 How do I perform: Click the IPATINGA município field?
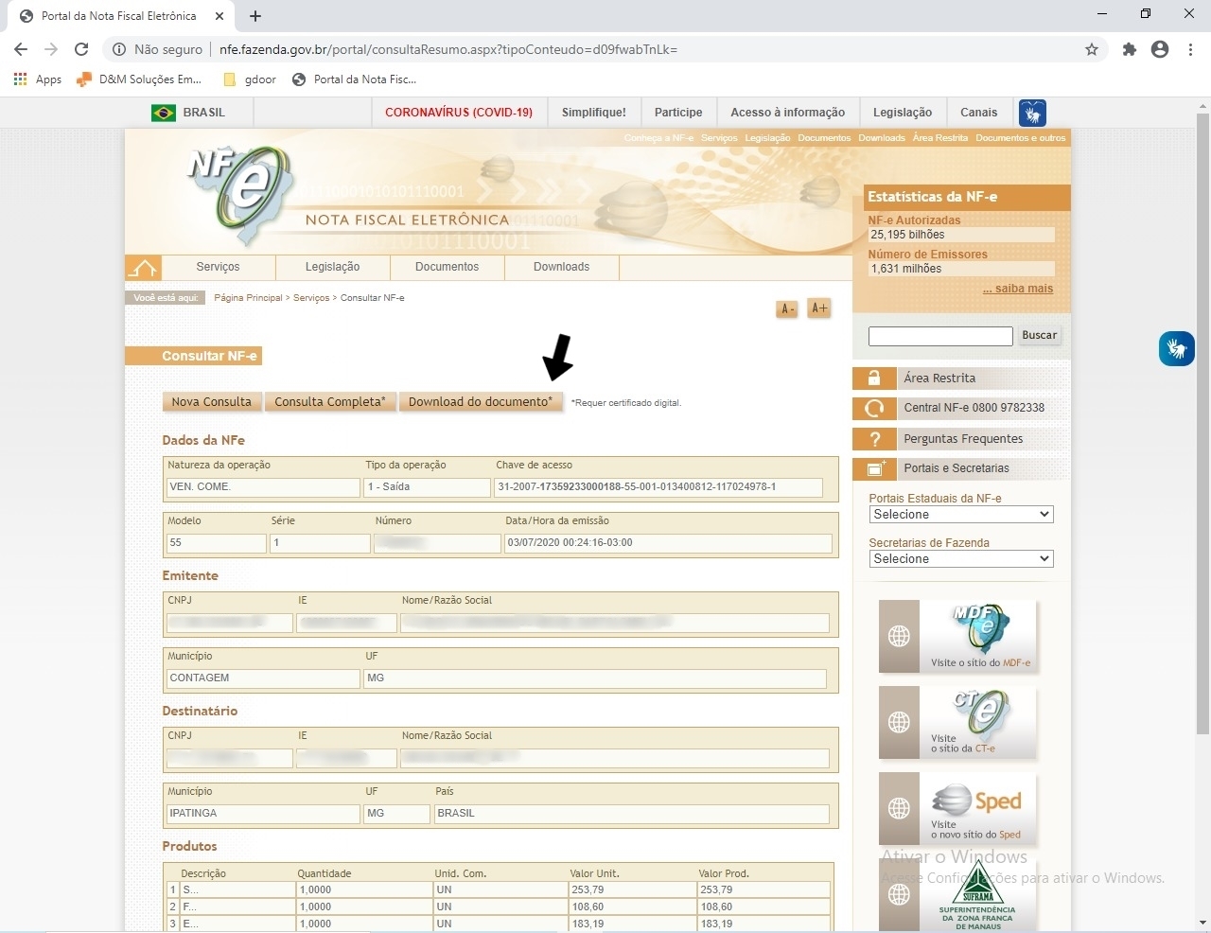[263, 814]
